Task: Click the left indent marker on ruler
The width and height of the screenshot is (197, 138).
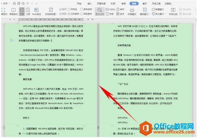Action: point(19,21)
